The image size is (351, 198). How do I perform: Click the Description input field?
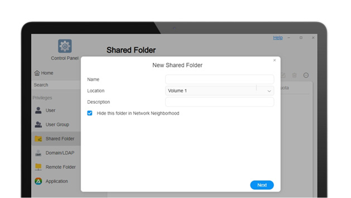point(220,102)
